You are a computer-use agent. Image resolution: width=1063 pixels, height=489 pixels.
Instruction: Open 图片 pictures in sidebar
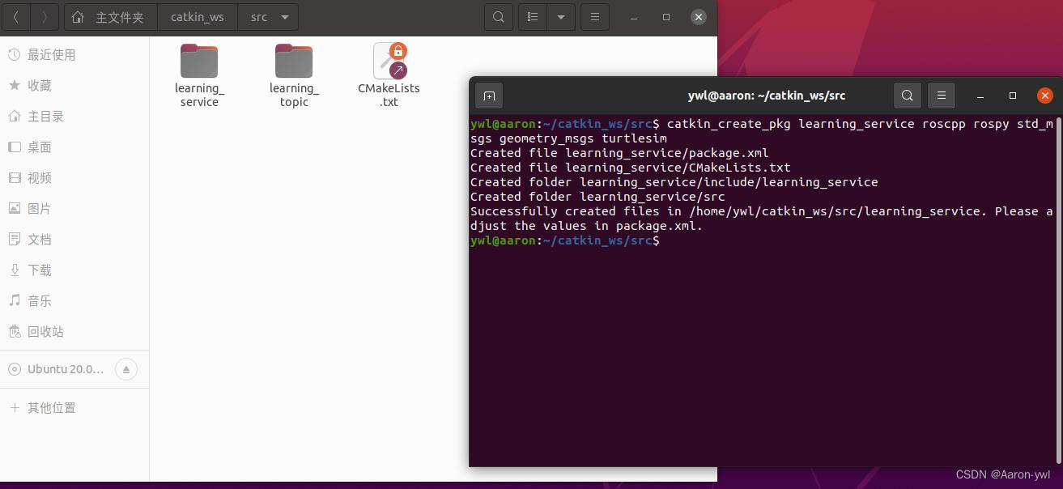click(x=74, y=209)
